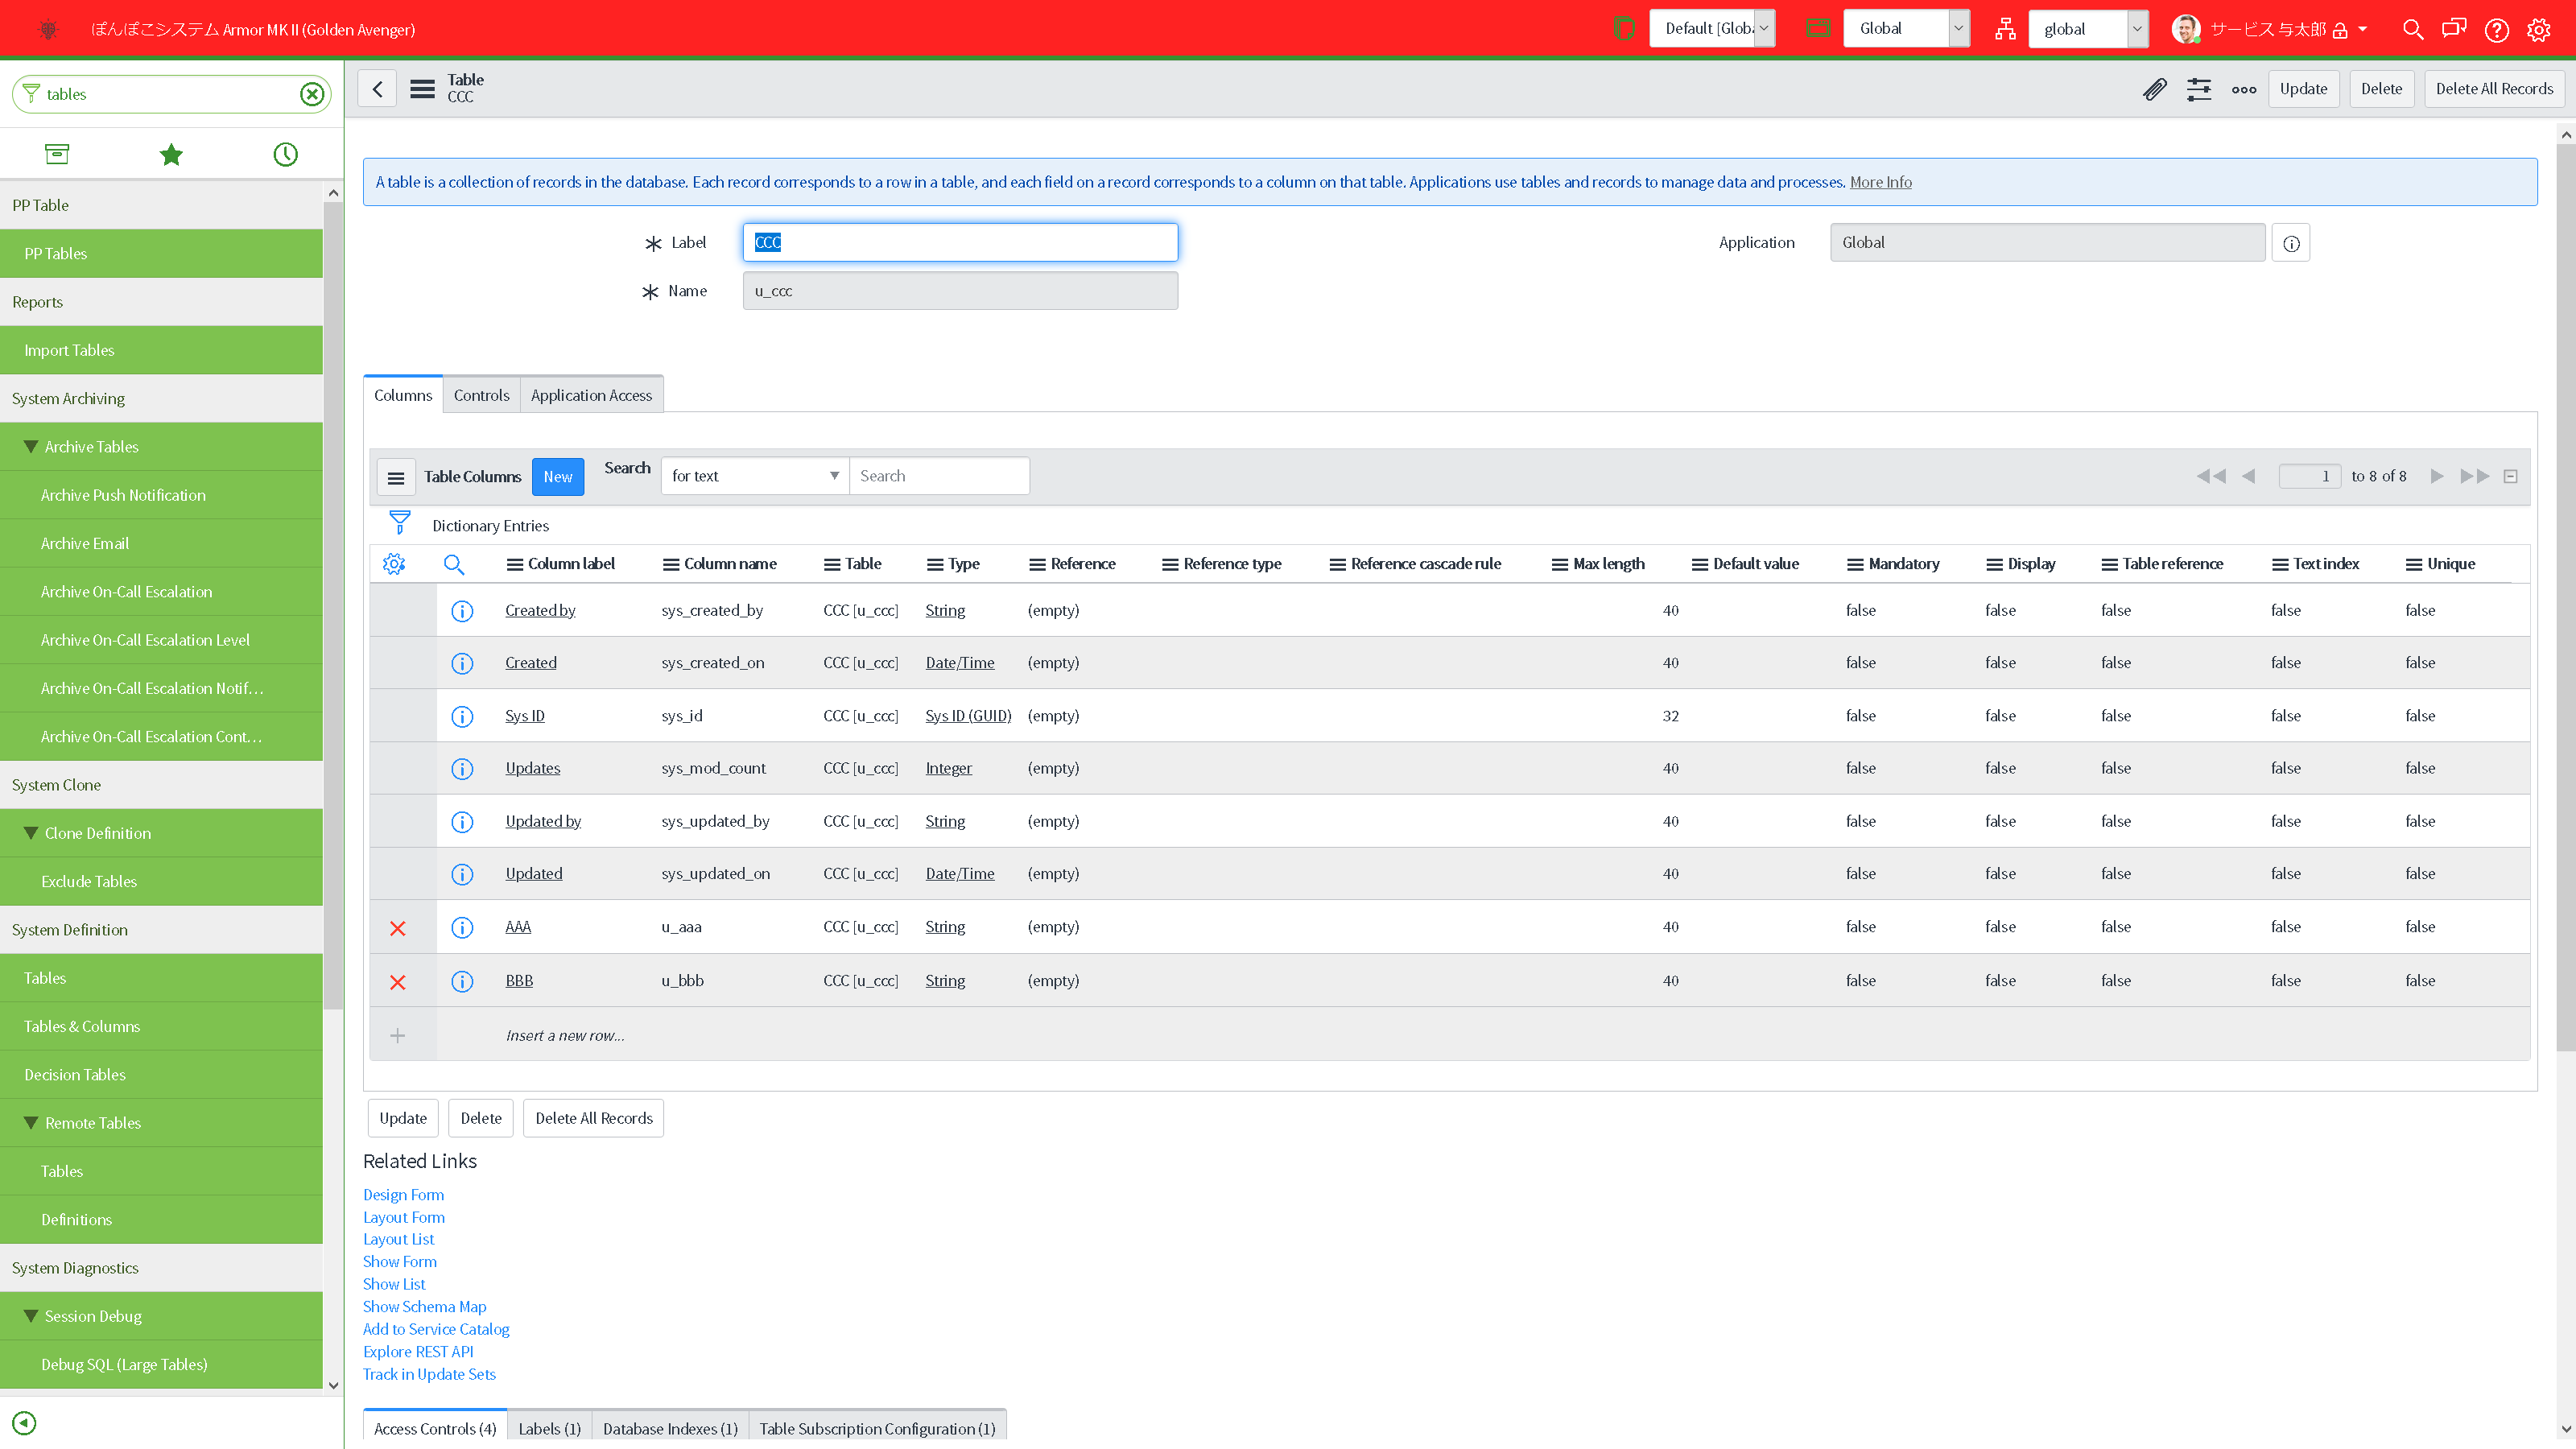
Task: Open the history clock icon in navigator
Action: [285, 154]
